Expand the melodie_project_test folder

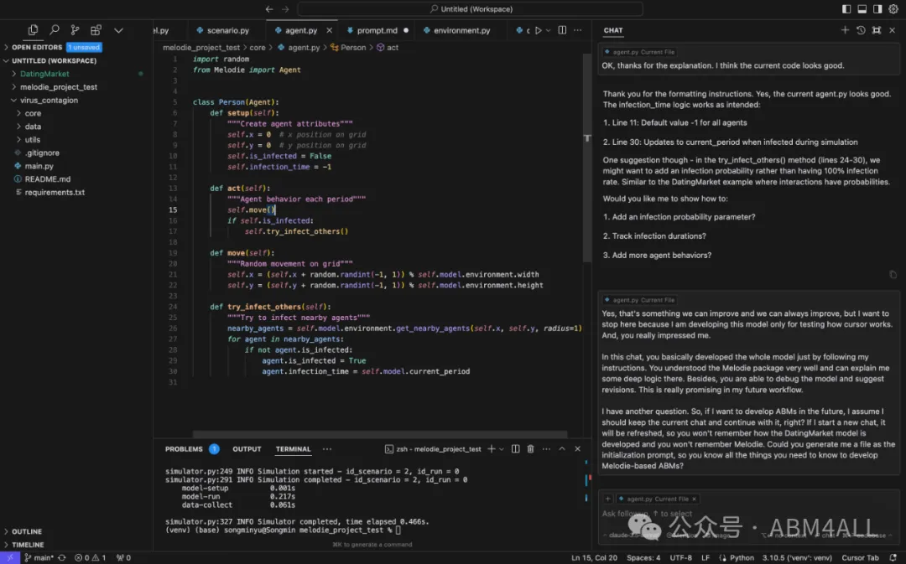point(59,87)
